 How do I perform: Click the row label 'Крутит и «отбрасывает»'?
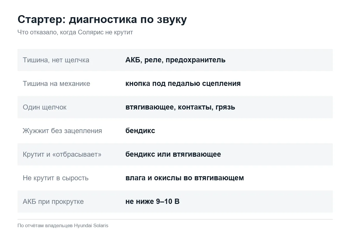(62, 154)
